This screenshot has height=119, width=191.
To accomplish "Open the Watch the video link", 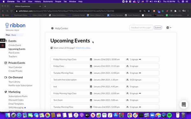I will click(x=83, y=48).
